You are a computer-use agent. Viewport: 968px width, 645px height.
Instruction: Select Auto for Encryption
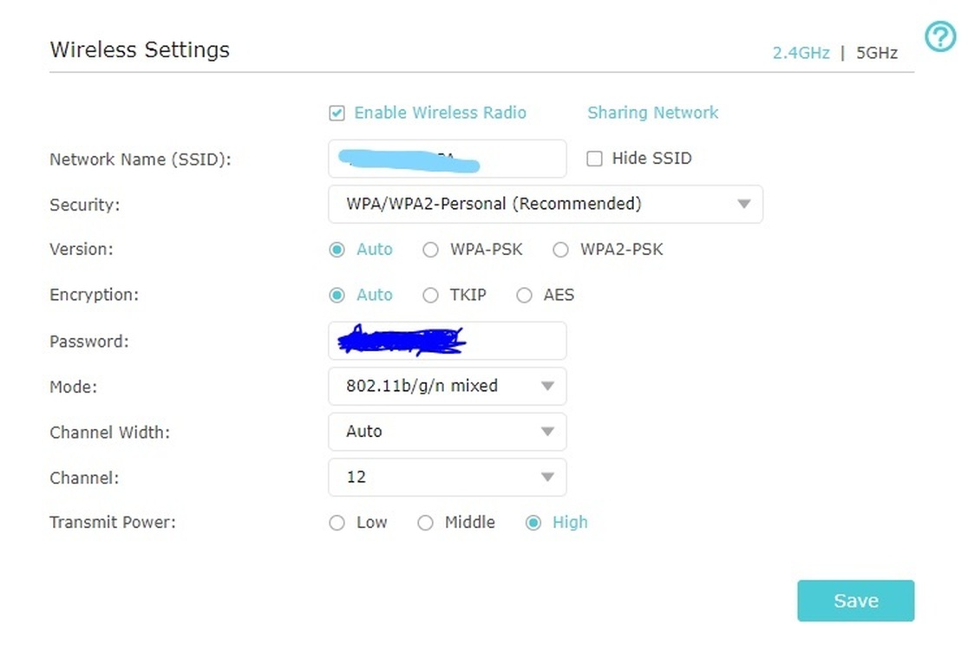click(337, 296)
